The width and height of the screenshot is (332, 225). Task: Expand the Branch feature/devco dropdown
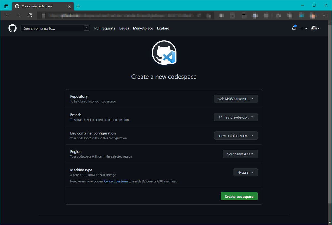[236, 117]
